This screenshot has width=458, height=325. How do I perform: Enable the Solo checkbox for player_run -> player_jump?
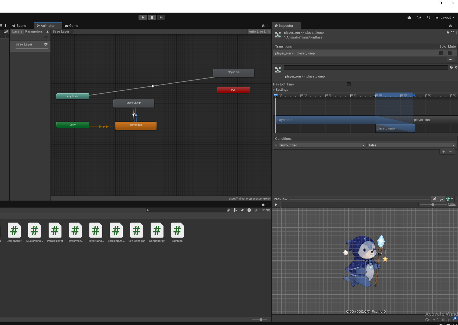[441, 53]
